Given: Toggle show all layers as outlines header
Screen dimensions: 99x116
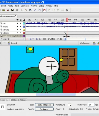Looking at the screenshot, I should (24, 20).
